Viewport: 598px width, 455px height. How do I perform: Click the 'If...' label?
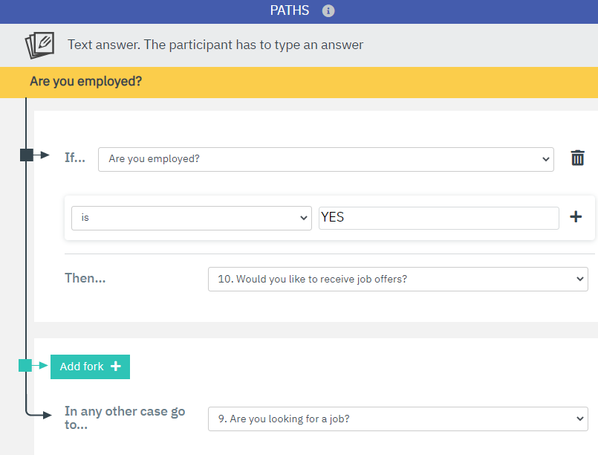click(75, 158)
